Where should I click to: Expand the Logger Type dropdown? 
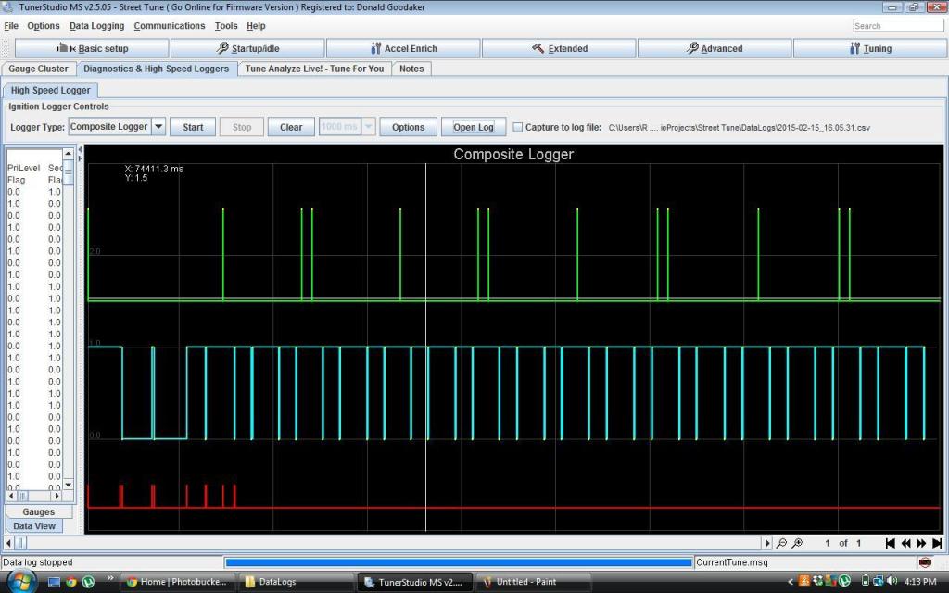pyautogui.click(x=158, y=127)
